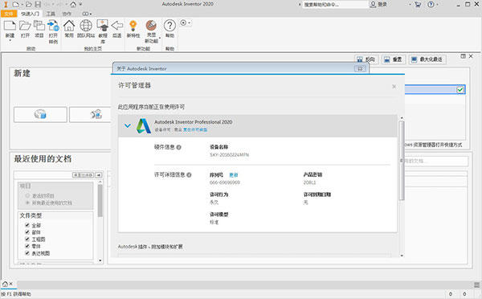
Task: Click the hardware info (硬件信息) info icon
Action: click(178, 147)
